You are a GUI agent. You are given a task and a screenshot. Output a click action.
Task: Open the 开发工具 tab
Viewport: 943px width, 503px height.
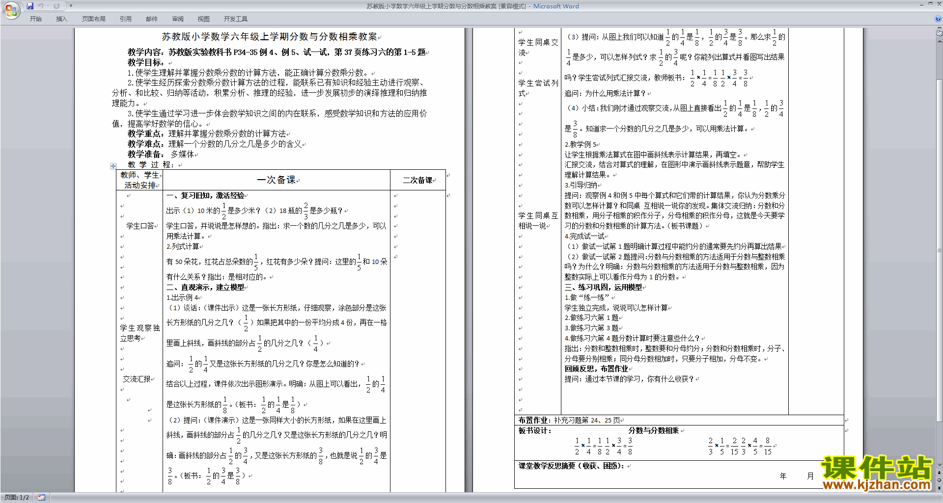pos(236,19)
